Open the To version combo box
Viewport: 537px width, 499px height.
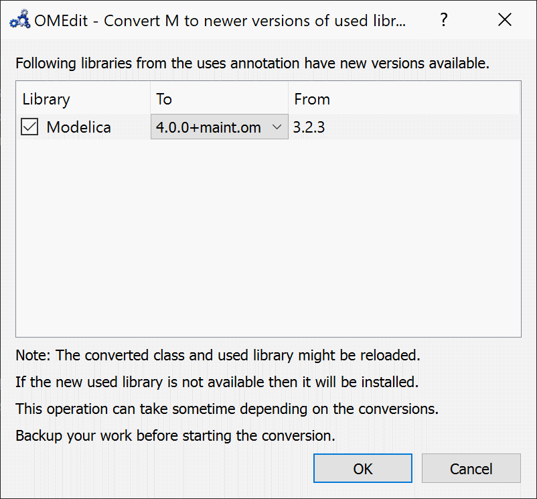click(x=219, y=127)
